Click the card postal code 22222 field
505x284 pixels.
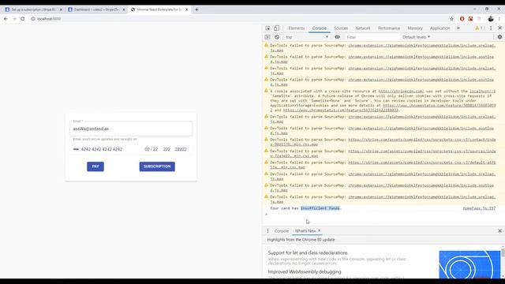click(x=181, y=149)
